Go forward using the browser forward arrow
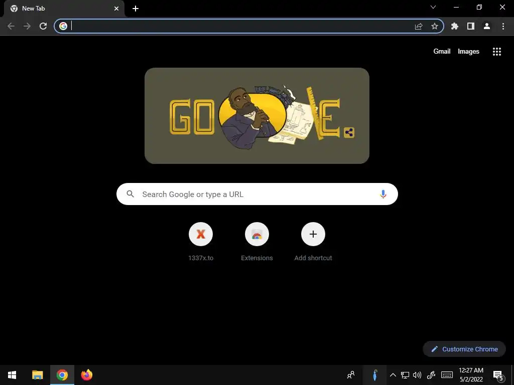This screenshot has width=514, height=385. coord(27,26)
